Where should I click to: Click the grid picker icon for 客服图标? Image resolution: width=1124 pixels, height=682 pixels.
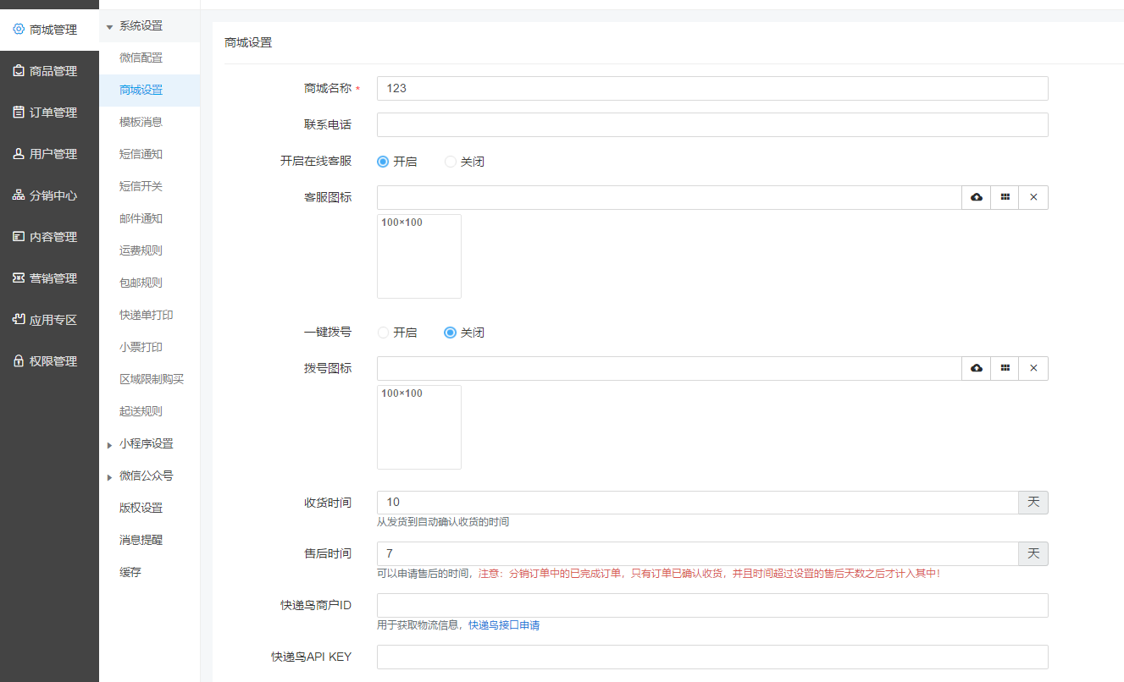(1005, 197)
